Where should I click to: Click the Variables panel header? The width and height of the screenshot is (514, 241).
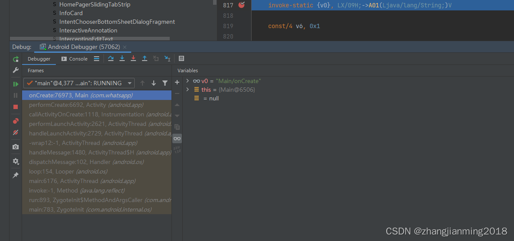187,71
